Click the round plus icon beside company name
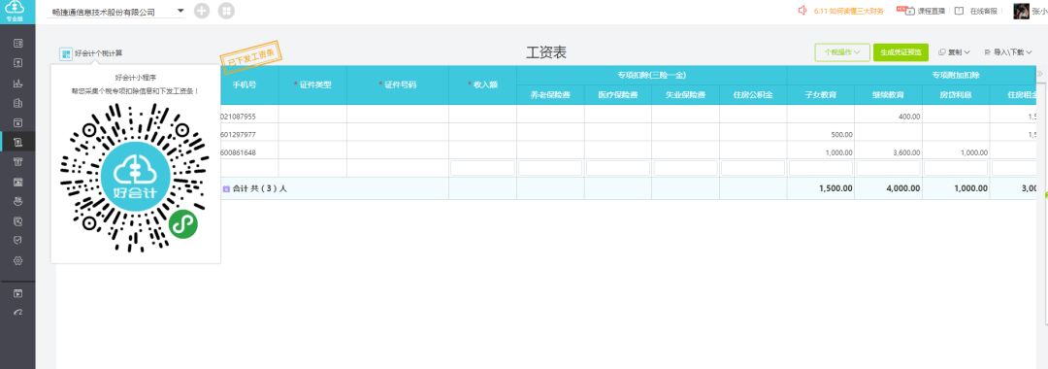Screen dimensions: 1048x369 coord(201,12)
